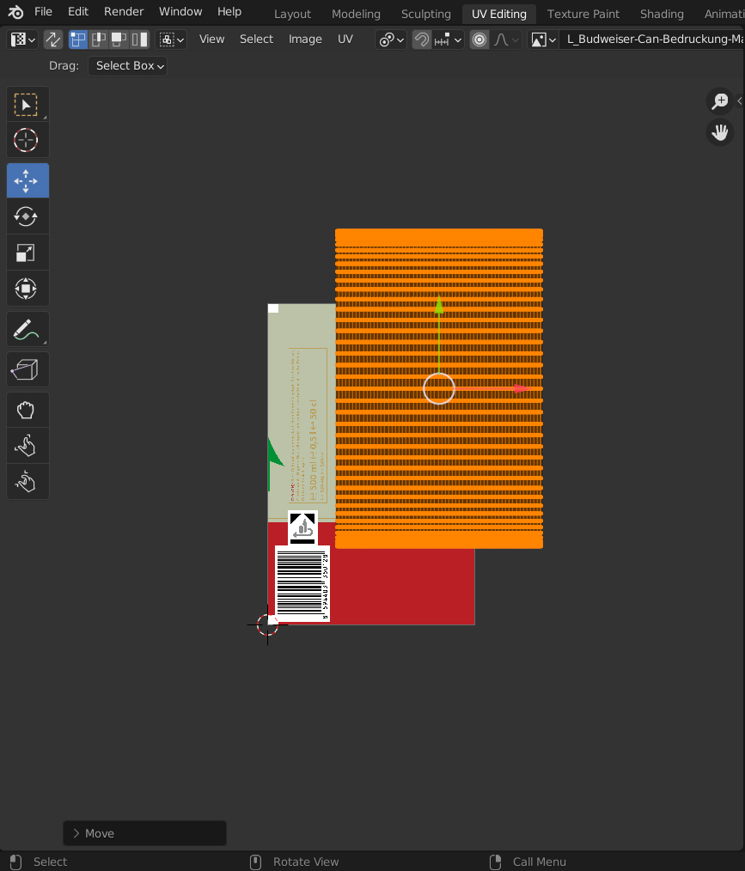Expand the Move operator panel
Image resolution: width=745 pixels, height=871 pixels.
click(144, 833)
